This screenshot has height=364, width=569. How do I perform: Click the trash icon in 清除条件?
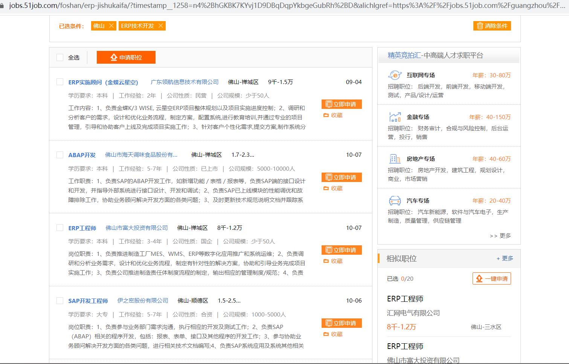click(x=480, y=26)
